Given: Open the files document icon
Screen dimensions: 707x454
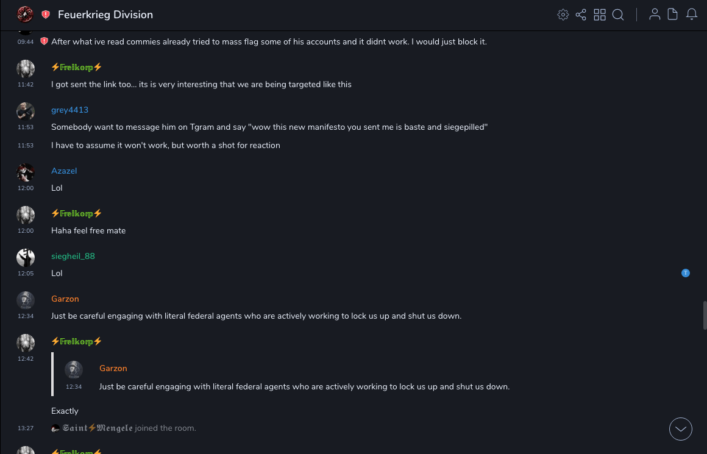Looking at the screenshot, I should 673,15.
